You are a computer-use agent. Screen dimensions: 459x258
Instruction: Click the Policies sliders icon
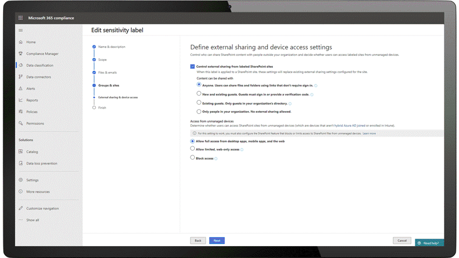(20, 111)
